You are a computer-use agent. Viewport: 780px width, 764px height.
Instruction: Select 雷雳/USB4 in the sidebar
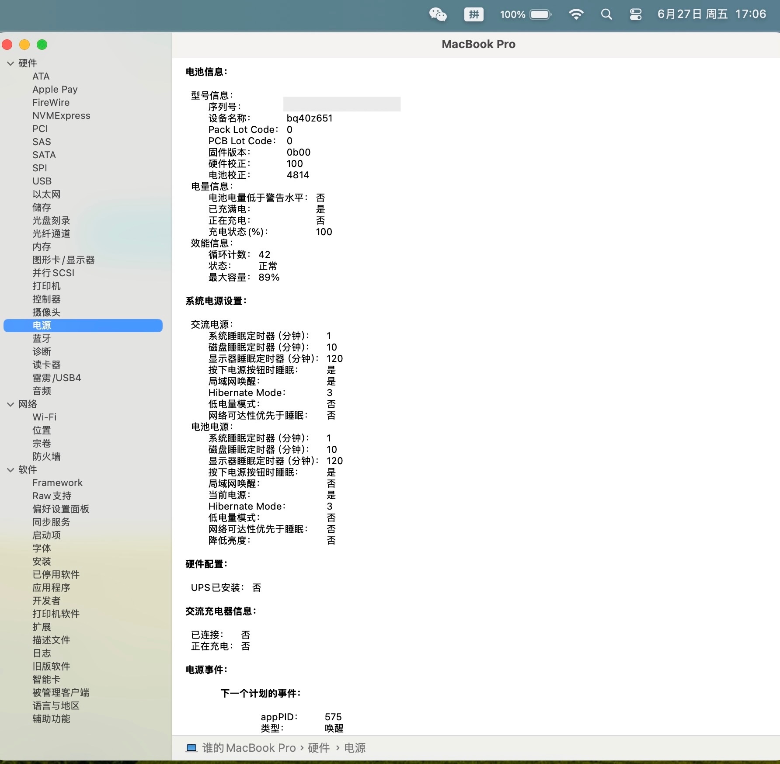pyautogui.click(x=57, y=378)
